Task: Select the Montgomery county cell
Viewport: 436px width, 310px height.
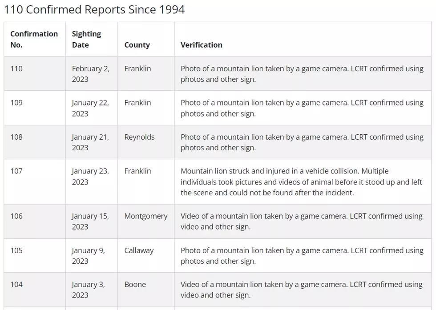Action: [x=146, y=221]
